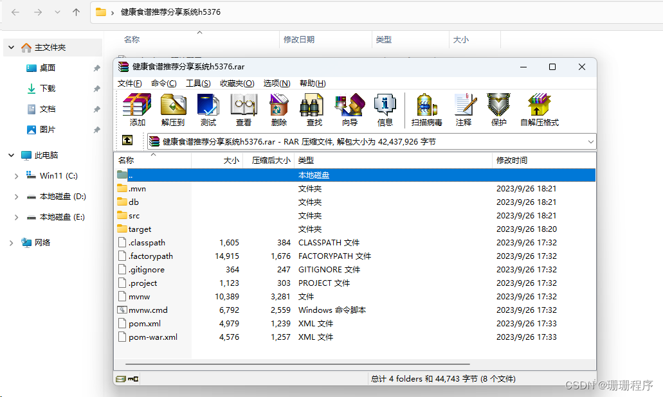Open 下载 in Explorer sidebar
This screenshot has width=663, height=397.
48,88
